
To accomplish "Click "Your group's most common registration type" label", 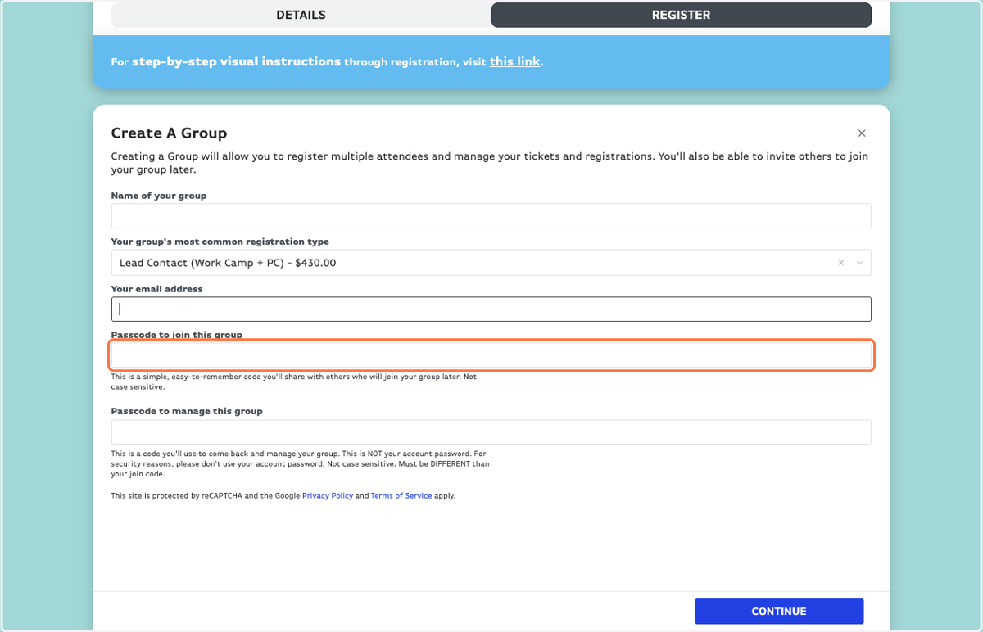I will [220, 242].
